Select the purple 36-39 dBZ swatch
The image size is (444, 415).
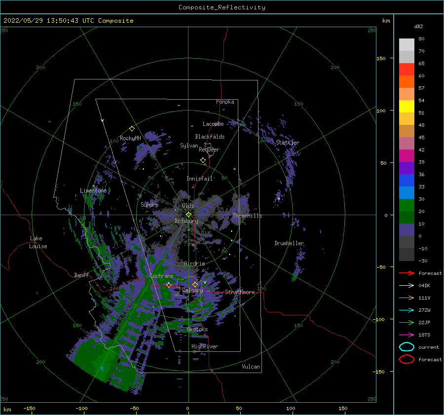pyautogui.click(x=407, y=168)
